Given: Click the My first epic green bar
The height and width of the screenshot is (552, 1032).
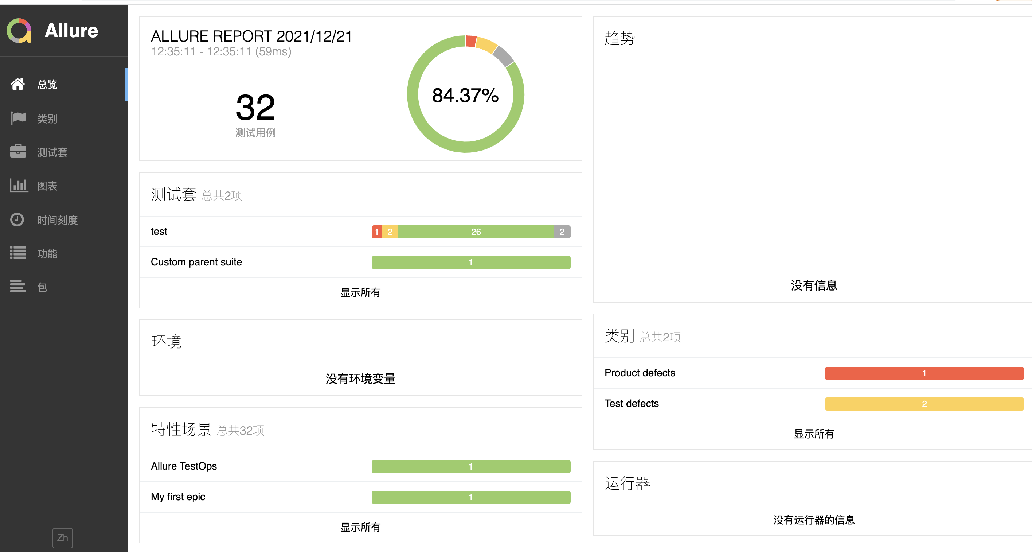Looking at the screenshot, I should coord(471,497).
